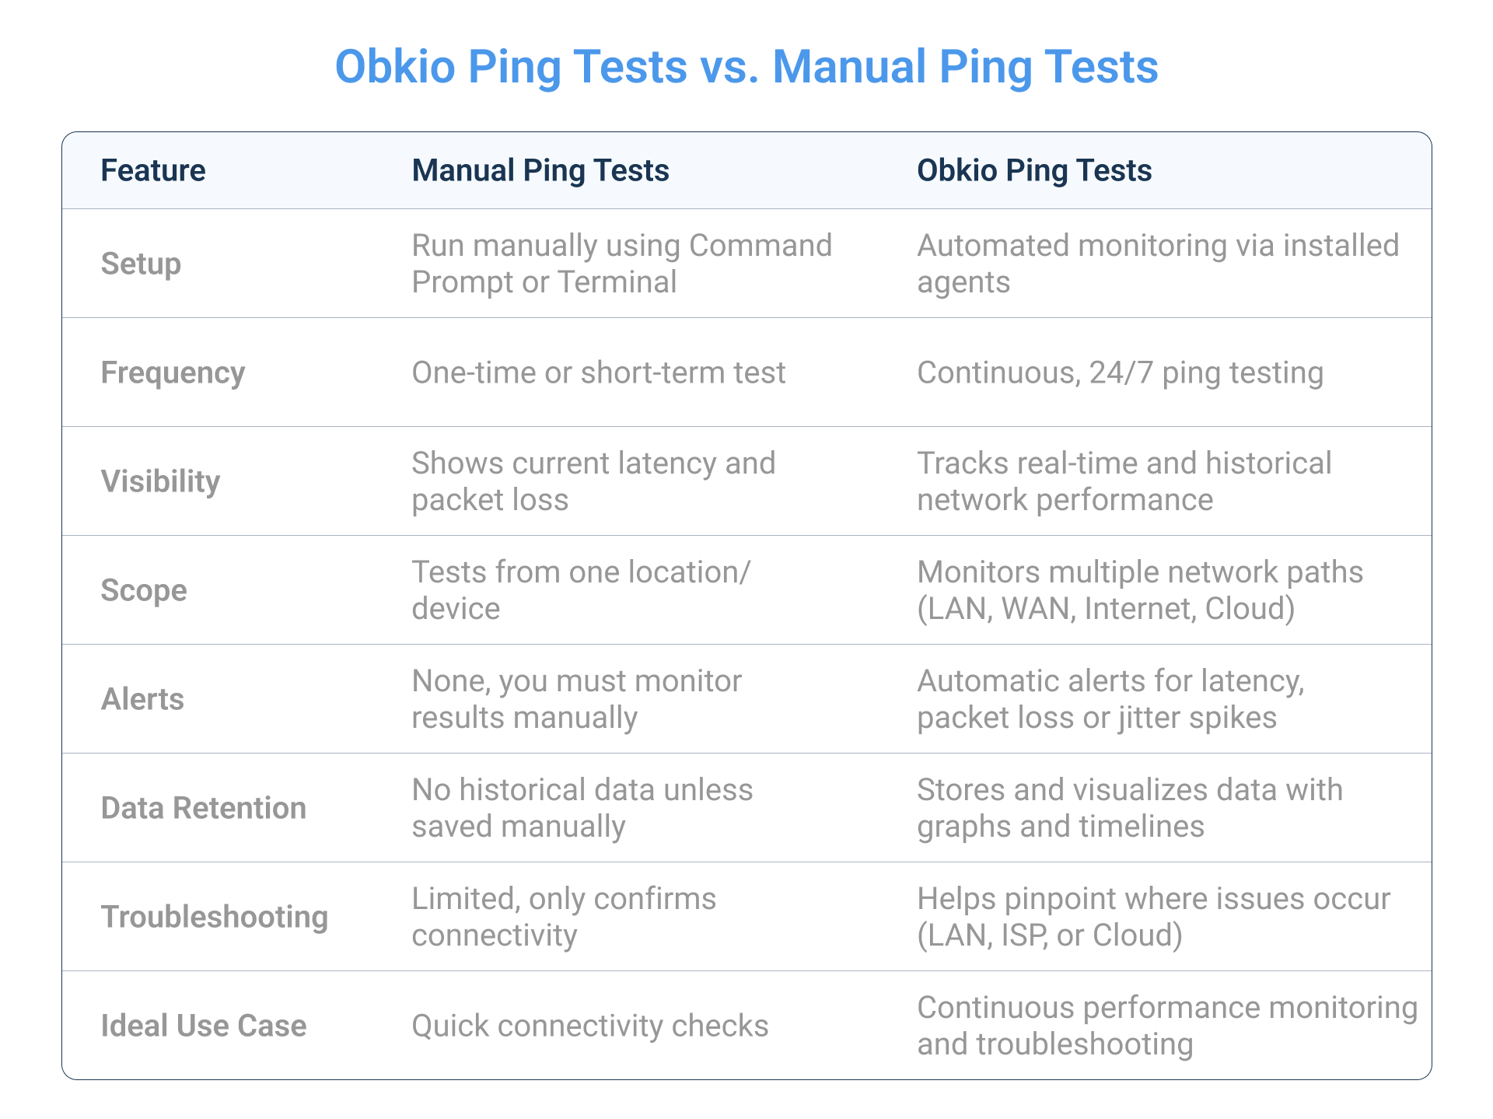1493x1119 pixels.
Task: Click the 'Obkio Ping Tests' column header
Action: pos(1033,170)
